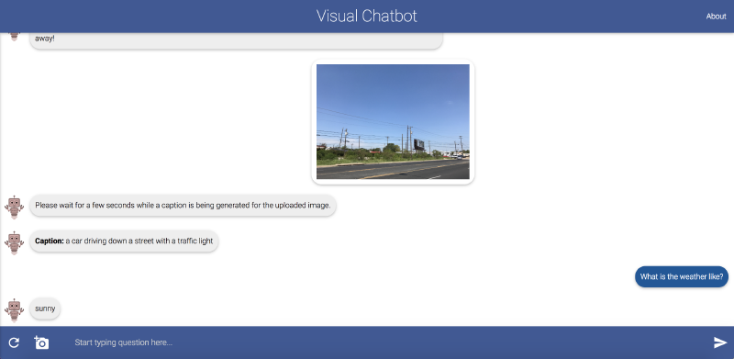The width and height of the screenshot is (734, 359).
Task: Open the uploaded roadside photo thumbnail
Action: pos(393,122)
